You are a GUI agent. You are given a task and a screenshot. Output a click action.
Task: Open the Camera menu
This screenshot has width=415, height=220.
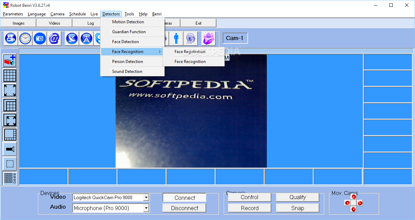click(57, 14)
